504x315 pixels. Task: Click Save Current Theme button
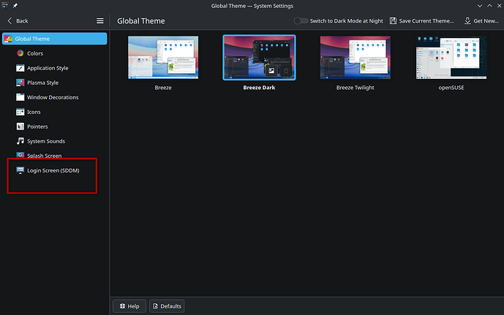(x=422, y=21)
